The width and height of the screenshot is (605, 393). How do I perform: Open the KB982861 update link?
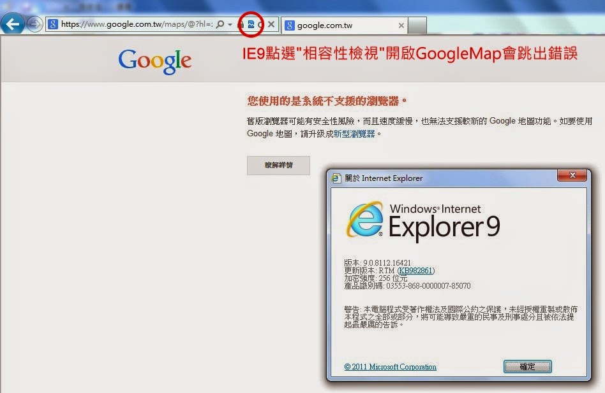(416, 271)
